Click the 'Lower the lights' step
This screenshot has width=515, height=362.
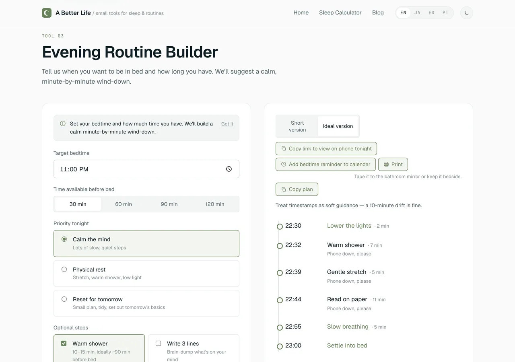(349, 226)
